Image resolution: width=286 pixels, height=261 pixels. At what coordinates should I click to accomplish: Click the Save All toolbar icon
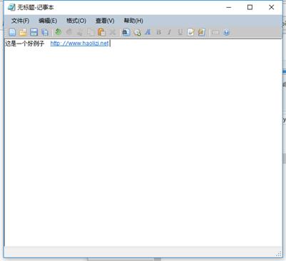[x=45, y=32]
